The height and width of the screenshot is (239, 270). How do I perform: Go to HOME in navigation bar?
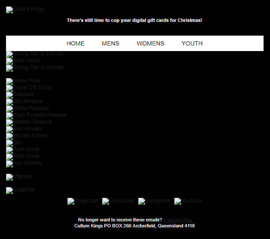tap(76, 43)
